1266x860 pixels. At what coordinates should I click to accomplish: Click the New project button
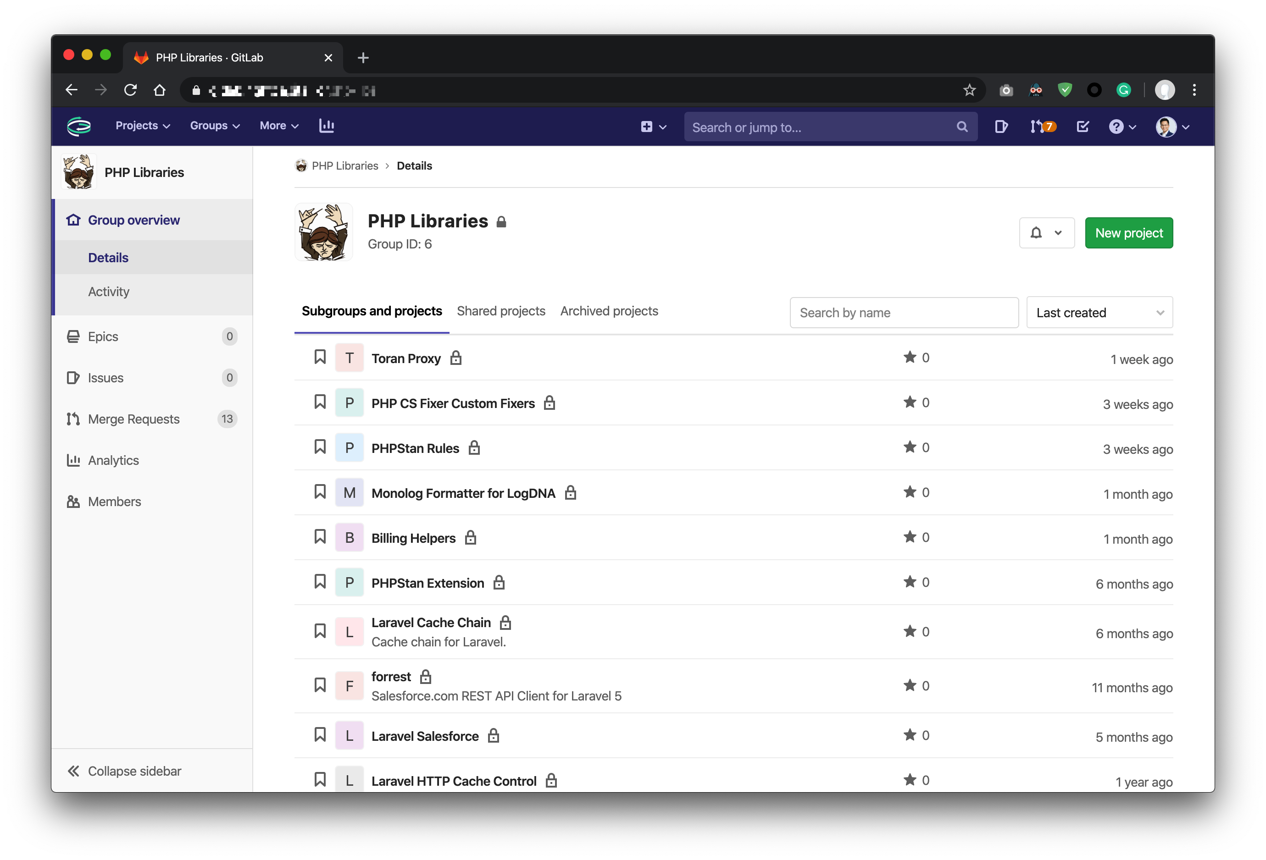click(1129, 233)
